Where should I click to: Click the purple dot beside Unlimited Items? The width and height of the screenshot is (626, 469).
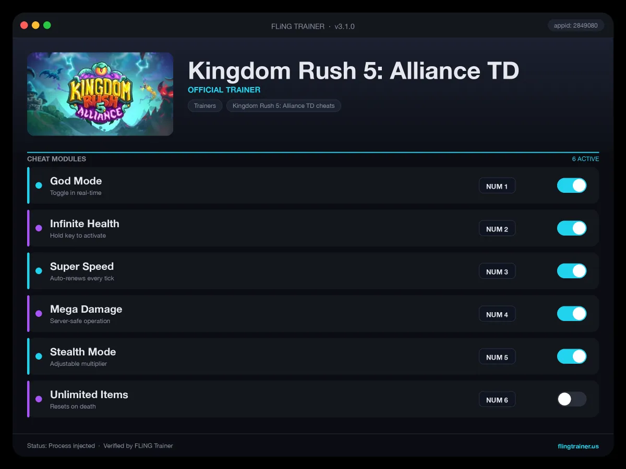click(x=39, y=399)
